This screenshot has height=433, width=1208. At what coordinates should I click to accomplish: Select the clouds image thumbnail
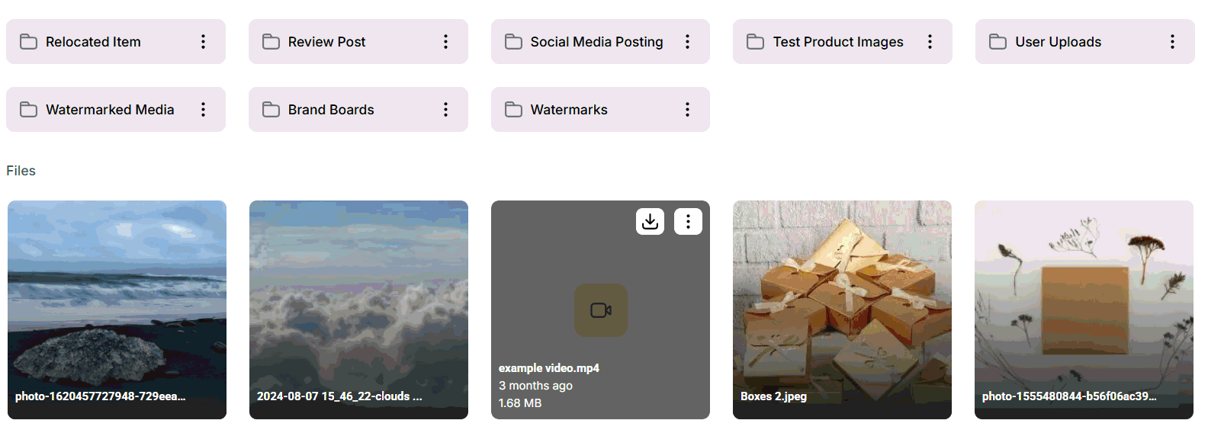coord(358,305)
